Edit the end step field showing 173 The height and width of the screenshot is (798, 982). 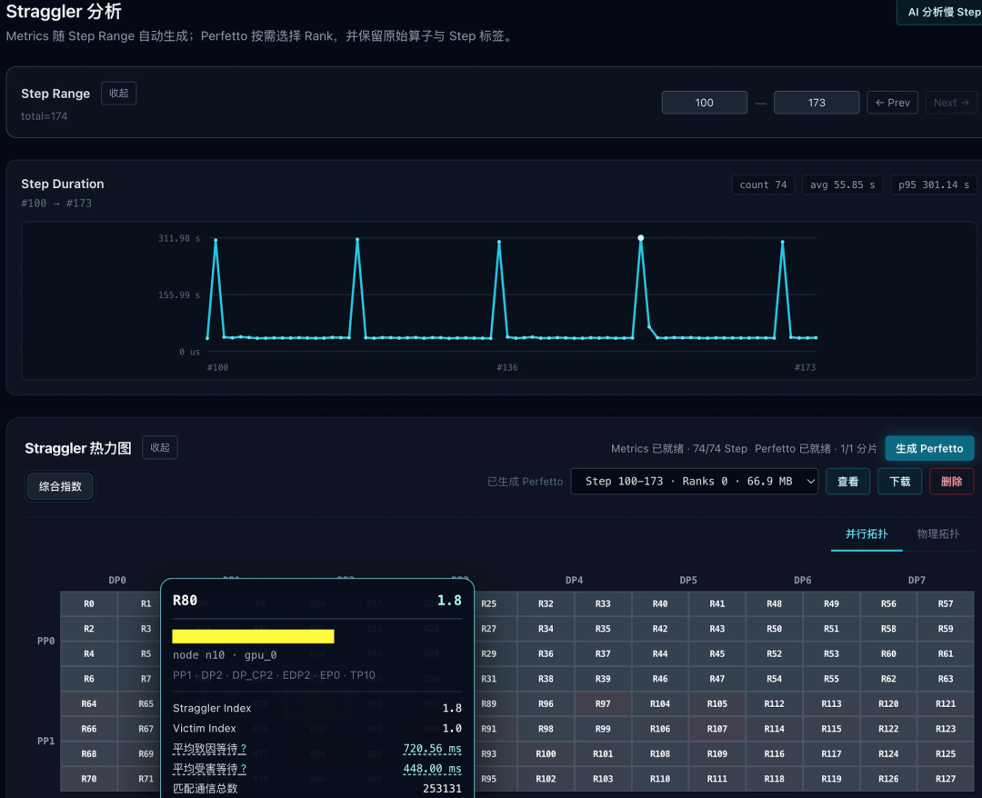click(816, 103)
